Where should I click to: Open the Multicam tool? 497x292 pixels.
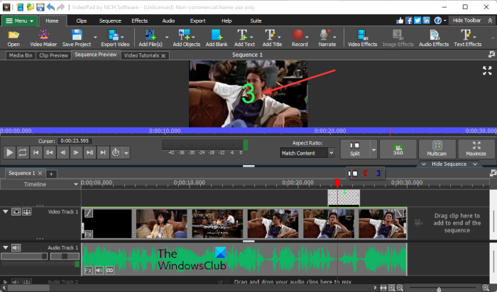pyautogui.click(x=437, y=149)
